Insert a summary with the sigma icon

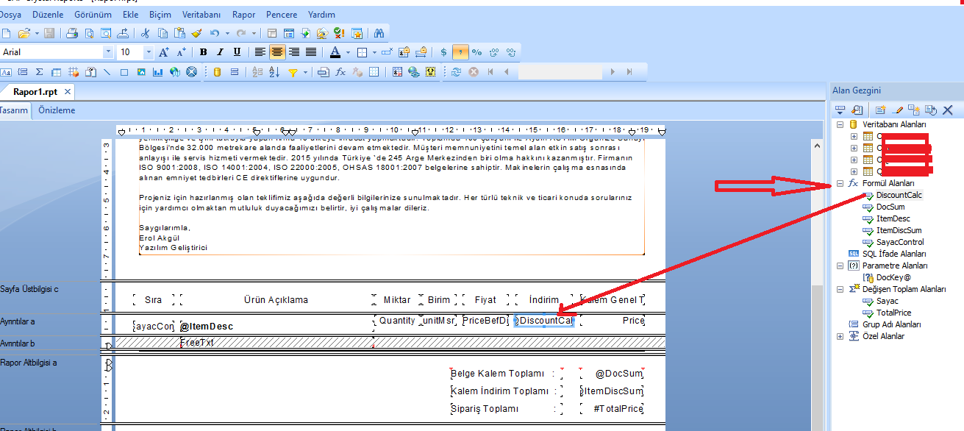pyautogui.click(x=39, y=72)
